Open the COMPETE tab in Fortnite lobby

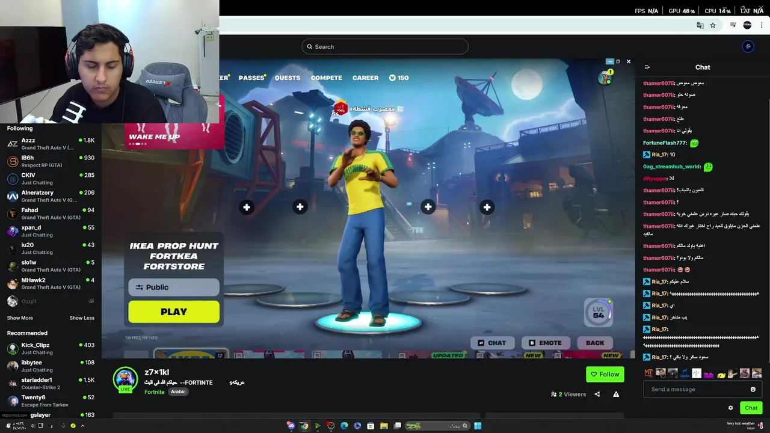326,78
